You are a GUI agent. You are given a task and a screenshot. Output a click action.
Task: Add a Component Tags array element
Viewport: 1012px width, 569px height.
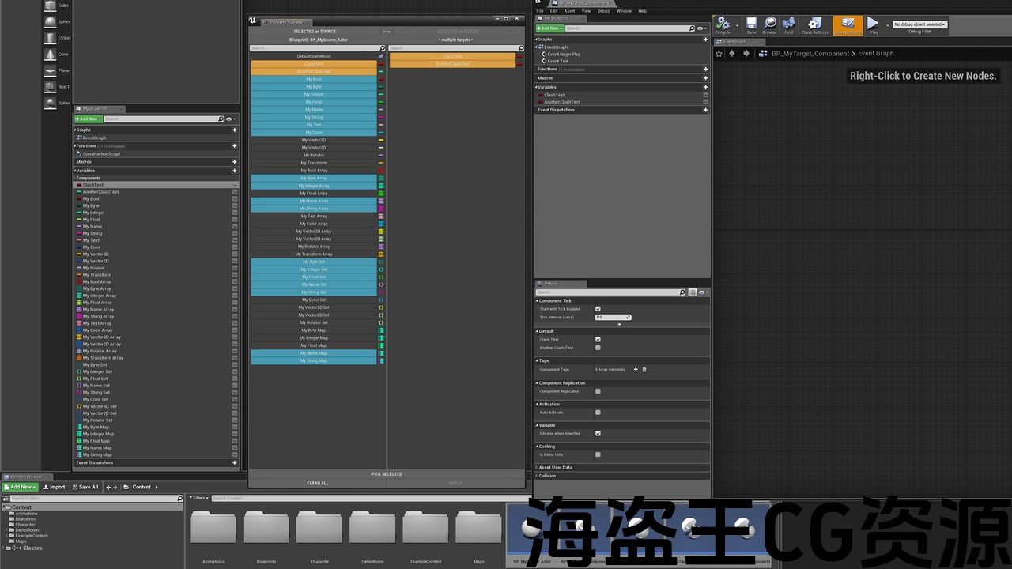[636, 369]
